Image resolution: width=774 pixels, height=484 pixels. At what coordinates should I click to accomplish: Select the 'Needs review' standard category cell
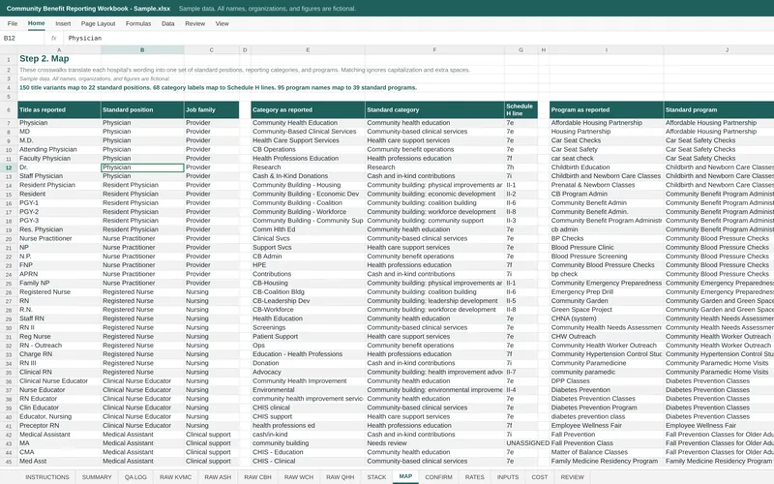434,443
